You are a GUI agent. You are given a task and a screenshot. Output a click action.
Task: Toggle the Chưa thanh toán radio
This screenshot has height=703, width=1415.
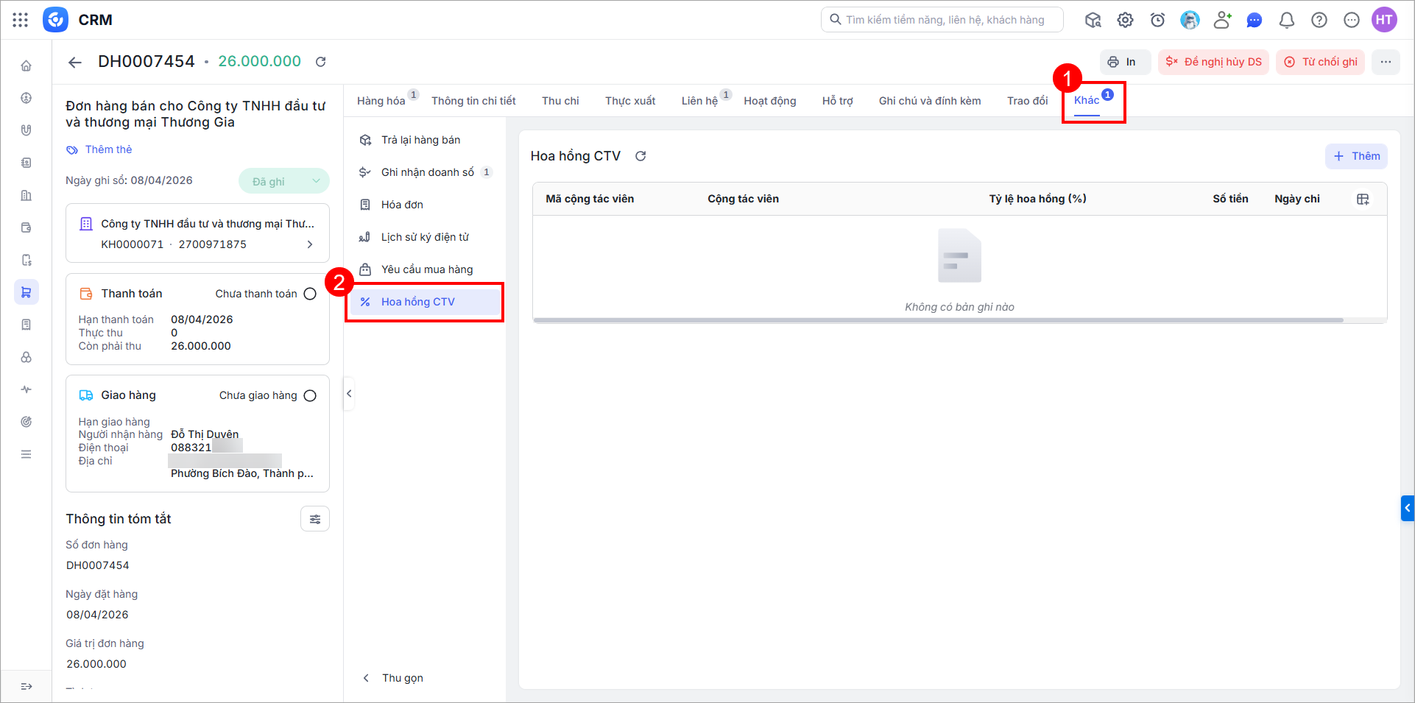pyautogui.click(x=310, y=294)
